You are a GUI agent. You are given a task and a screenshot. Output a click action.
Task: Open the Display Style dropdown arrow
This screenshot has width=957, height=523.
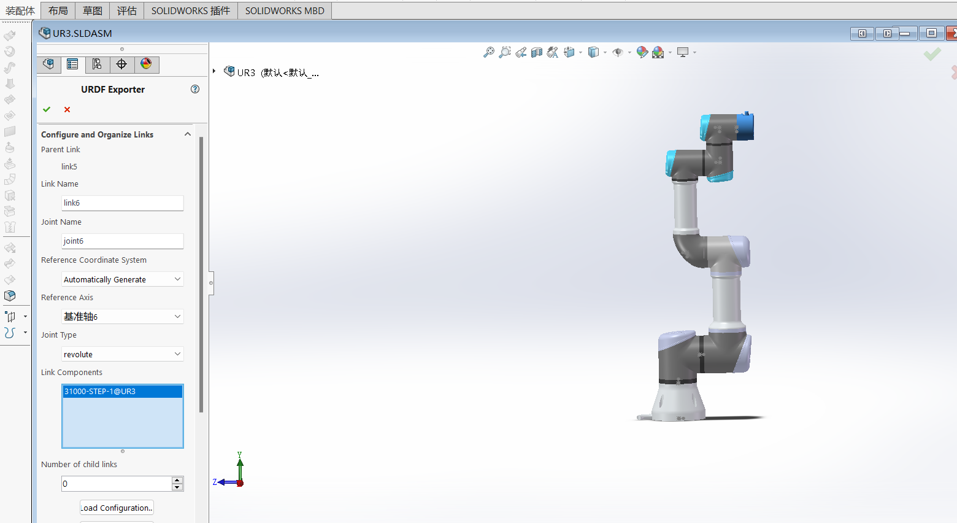click(x=605, y=53)
